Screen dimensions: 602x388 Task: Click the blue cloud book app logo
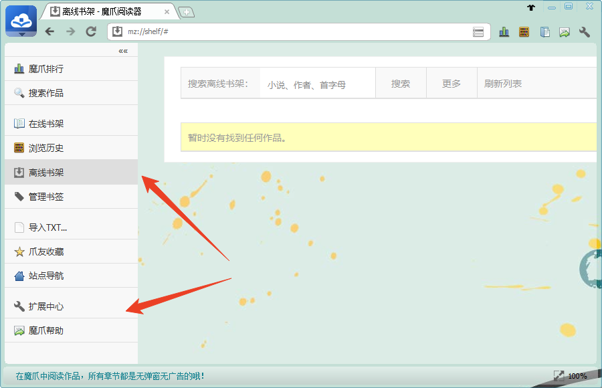pyautogui.click(x=21, y=21)
